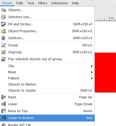116x126 pixels.
Task: Click the Group icon
Action: (x=3, y=45)
